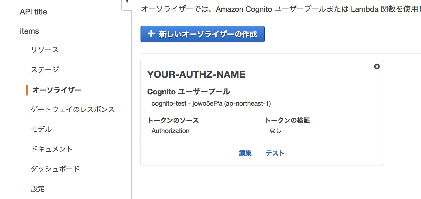Image resolution: width=421 pixels, height=199 pixels.
Task: Select the items API in the sidebar
Action: click(x=29, y=31)
